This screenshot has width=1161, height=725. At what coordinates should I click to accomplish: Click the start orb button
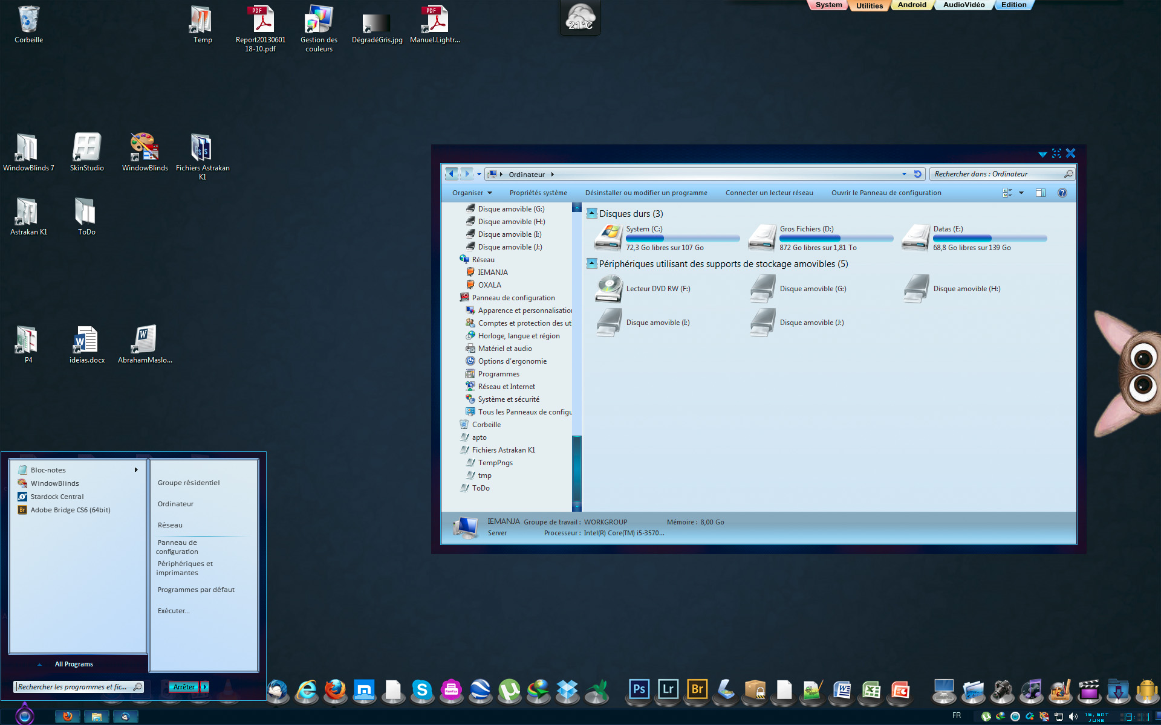[x=25, y=715]
